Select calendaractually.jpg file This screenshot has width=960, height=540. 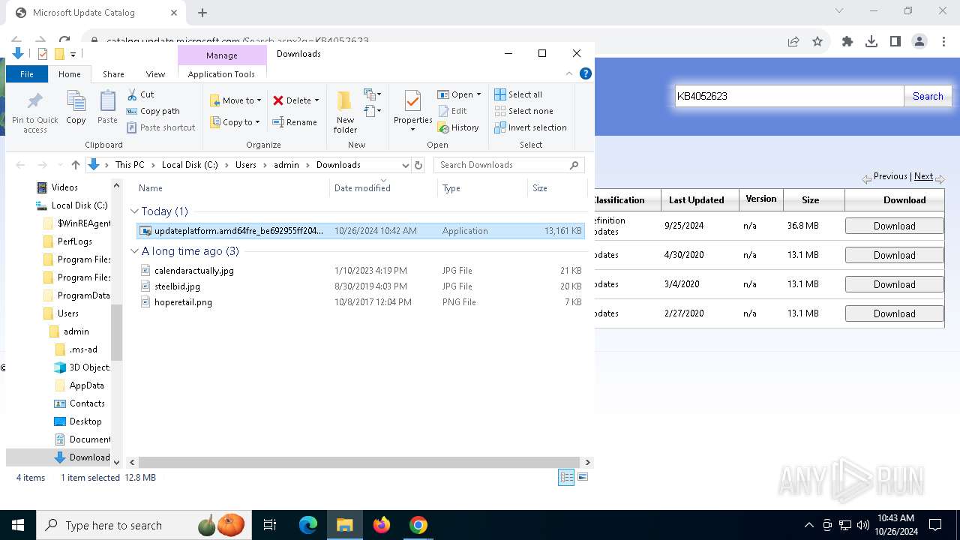coord(194,271)
